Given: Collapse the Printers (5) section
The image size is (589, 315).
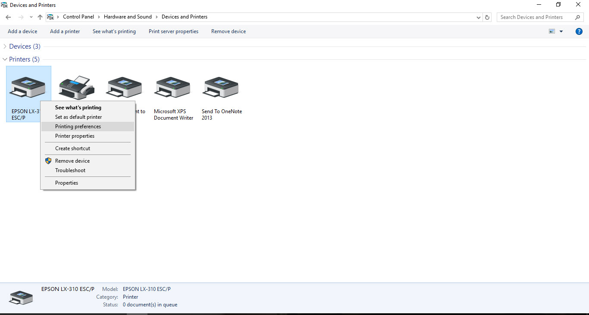Looking at the screenshot, I should pyautogui.click(x=5, y=59).
